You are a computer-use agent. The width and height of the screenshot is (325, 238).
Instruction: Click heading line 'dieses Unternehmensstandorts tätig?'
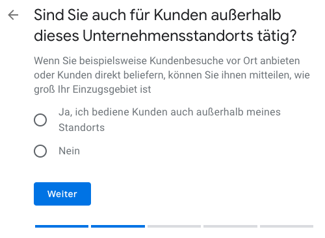click(x=165, y=36)
